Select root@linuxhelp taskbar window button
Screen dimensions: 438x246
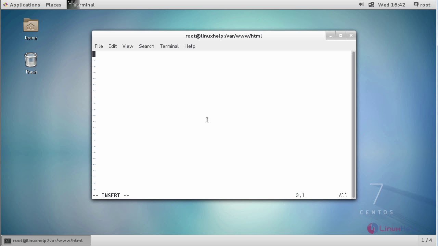tap(47, 241)
